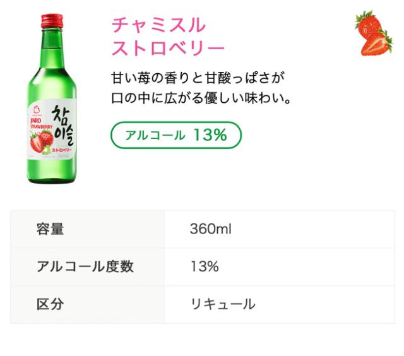Click the description line 口の中に広がる優しい味わい。
404x356 pixels.
point(201,99)
